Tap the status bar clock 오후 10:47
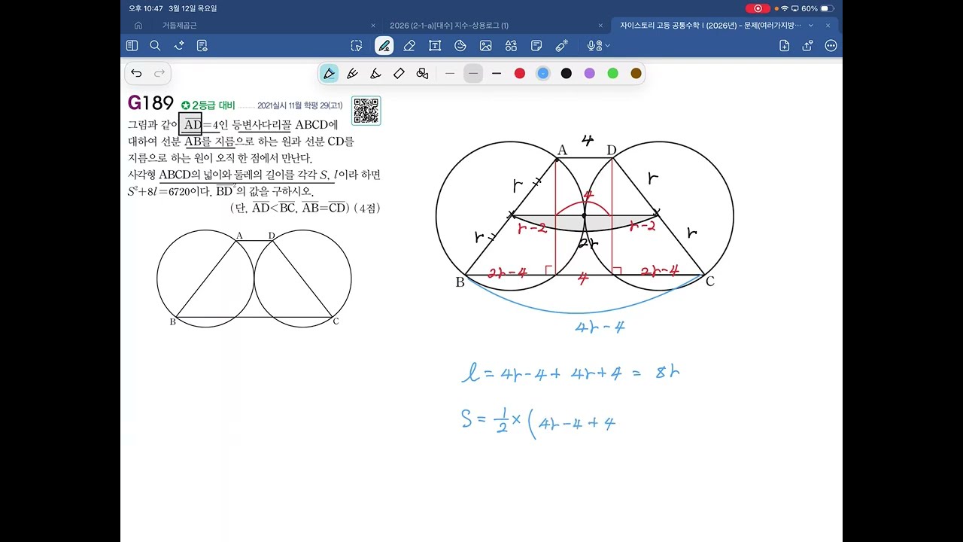 [146, 8]
